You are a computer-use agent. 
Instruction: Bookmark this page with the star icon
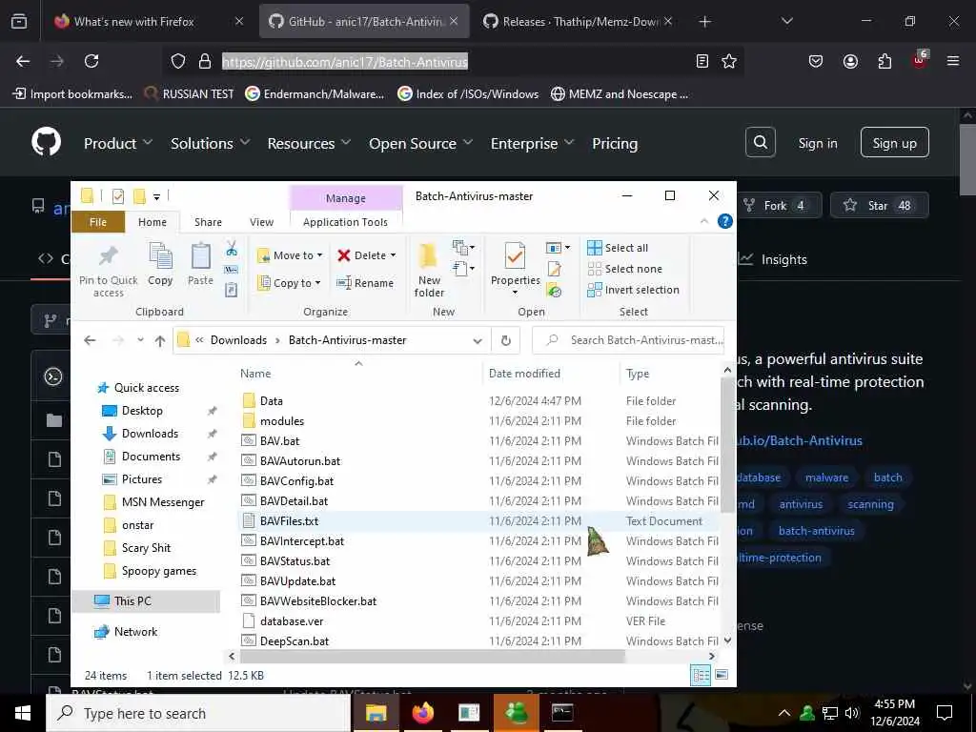[729, 61]
